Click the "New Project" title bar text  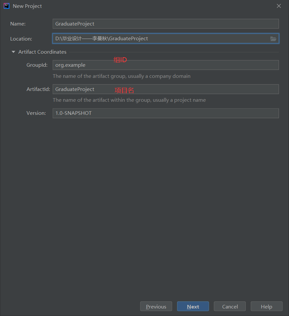27,6
